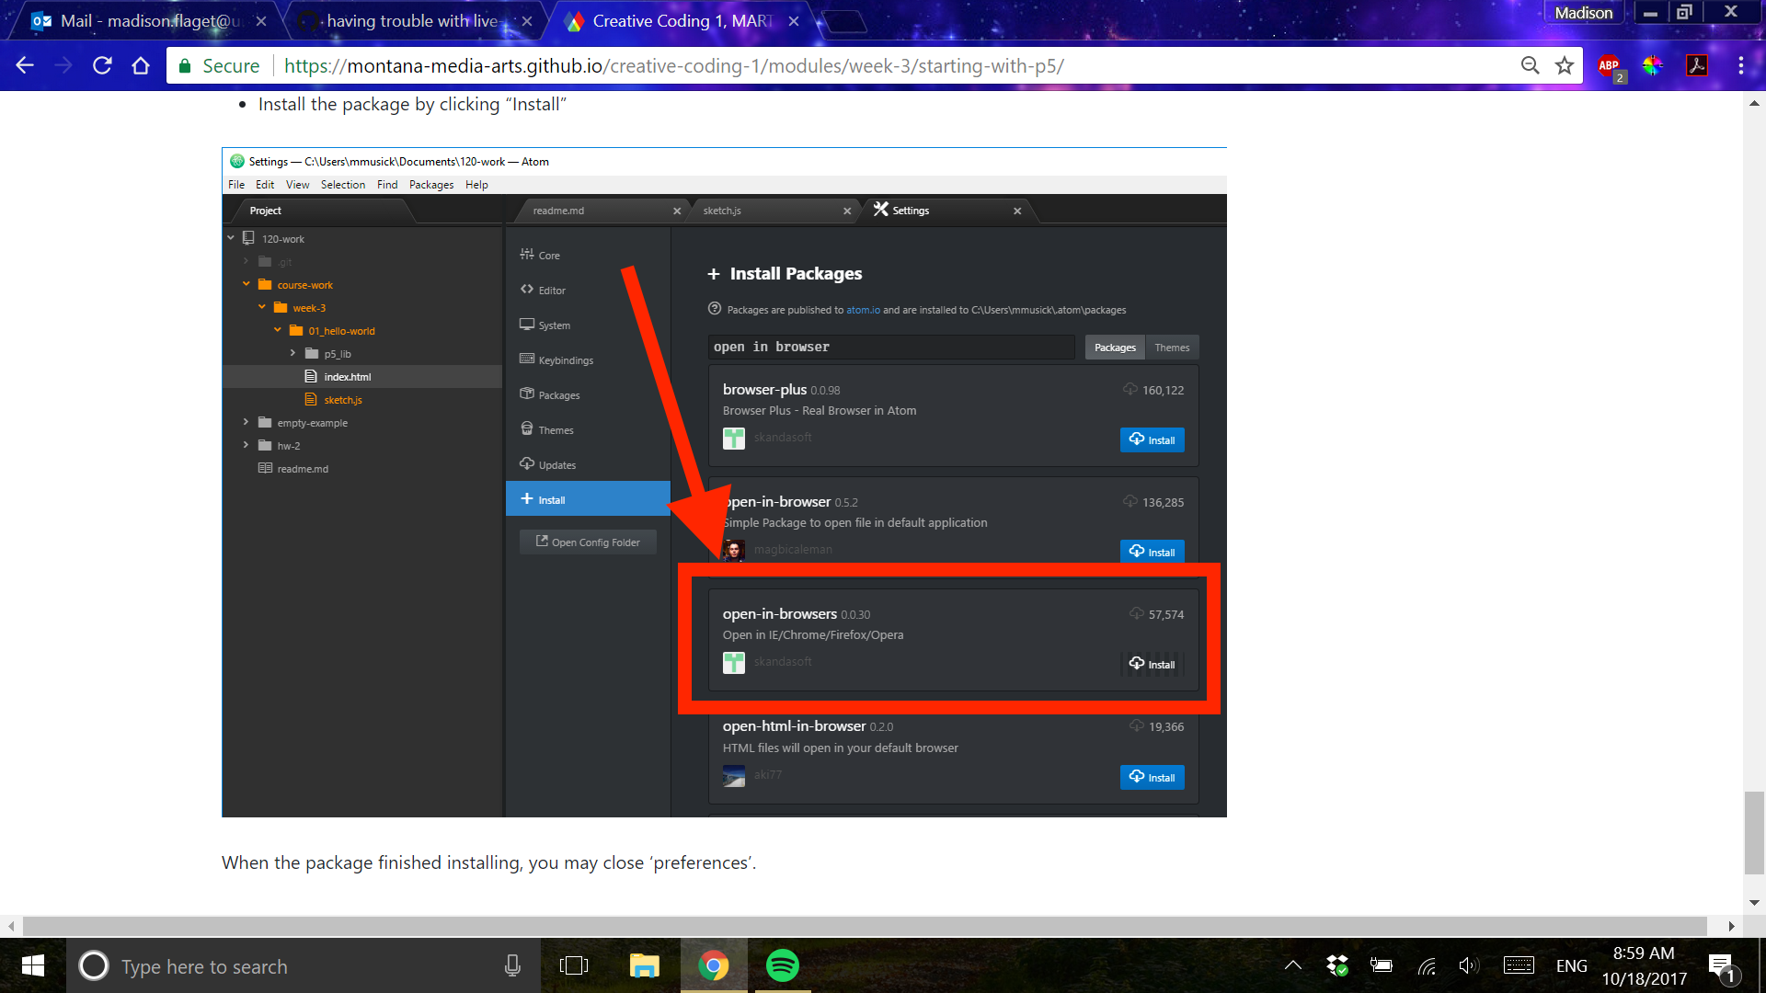Reload the current page
This screenshot has height=993, width=1766.
point(102,65)
